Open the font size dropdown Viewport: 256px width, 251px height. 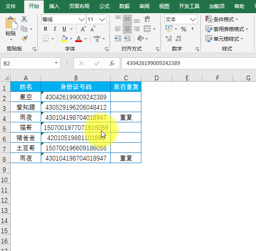102,20
